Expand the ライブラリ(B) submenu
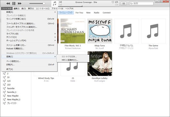Image resolution: width=170 pixels, height=117 pixels. coord(29,34)
